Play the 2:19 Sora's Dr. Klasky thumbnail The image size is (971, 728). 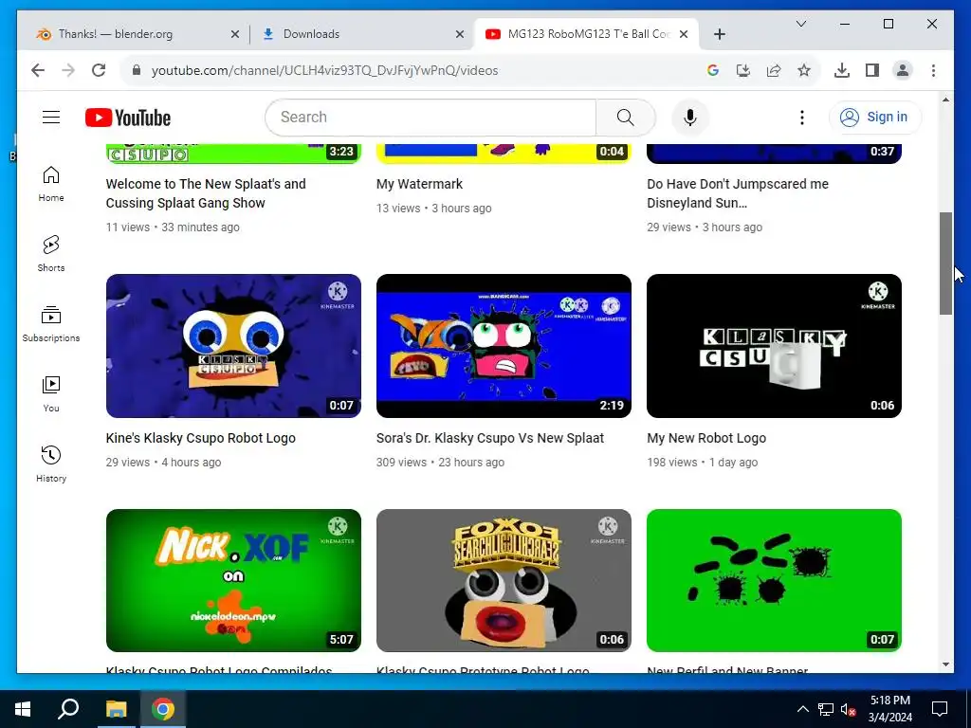(504, 345)
